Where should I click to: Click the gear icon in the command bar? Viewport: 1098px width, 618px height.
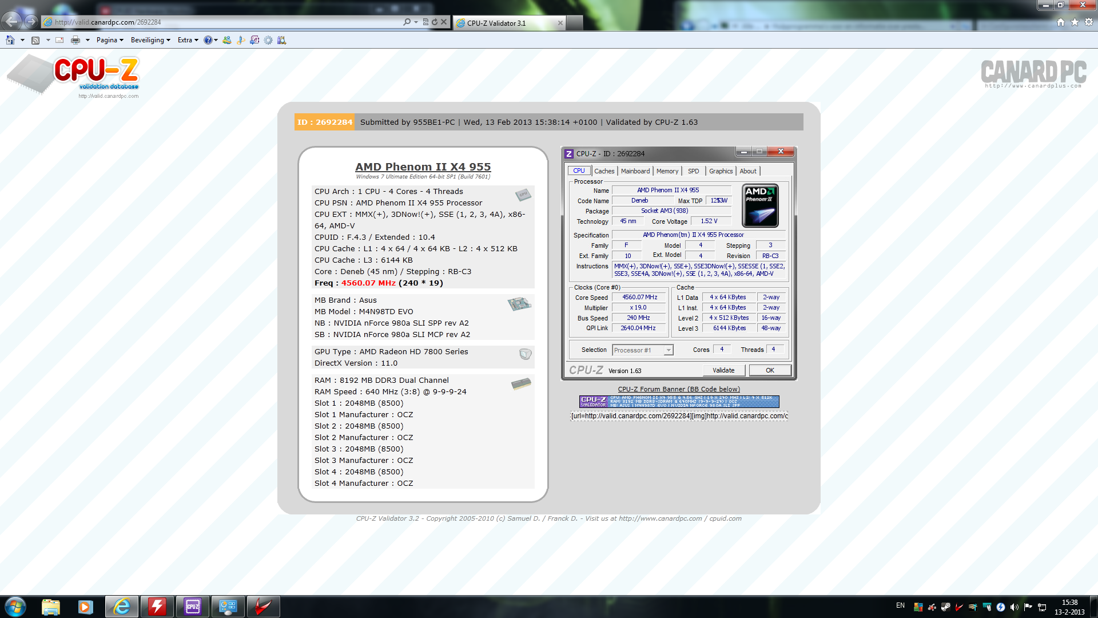pos(268,40)
